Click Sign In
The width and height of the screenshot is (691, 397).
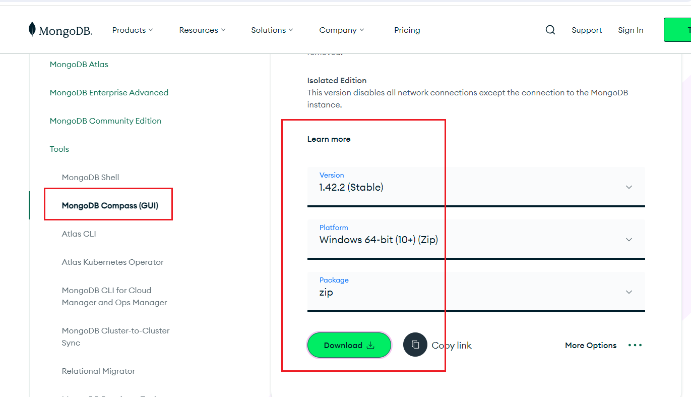631,30
